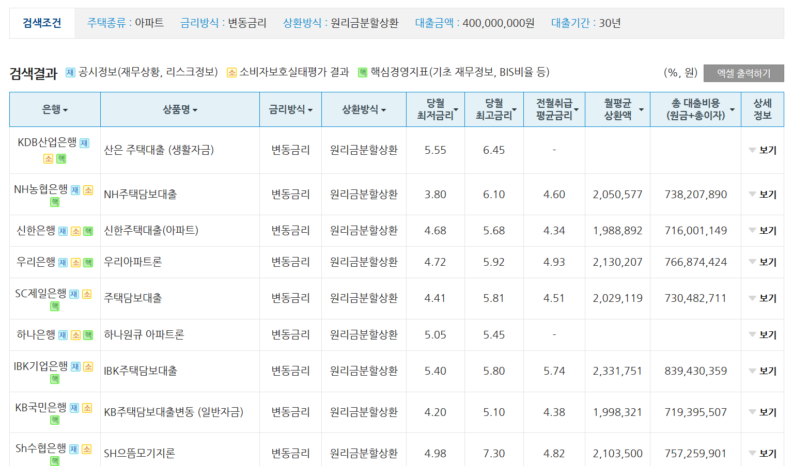This screenshot has width=808, height=466.
Task: View 신한은행 재 financial disclosure icon
Action: point(63,231)
